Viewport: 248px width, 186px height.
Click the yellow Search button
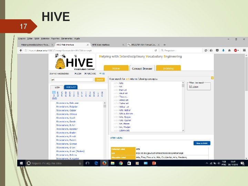pyautogui.click(x=100, y=80)
